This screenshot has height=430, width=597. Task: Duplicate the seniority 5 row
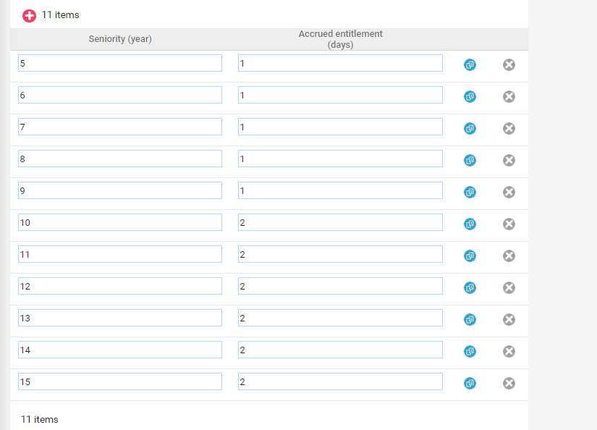470,64
